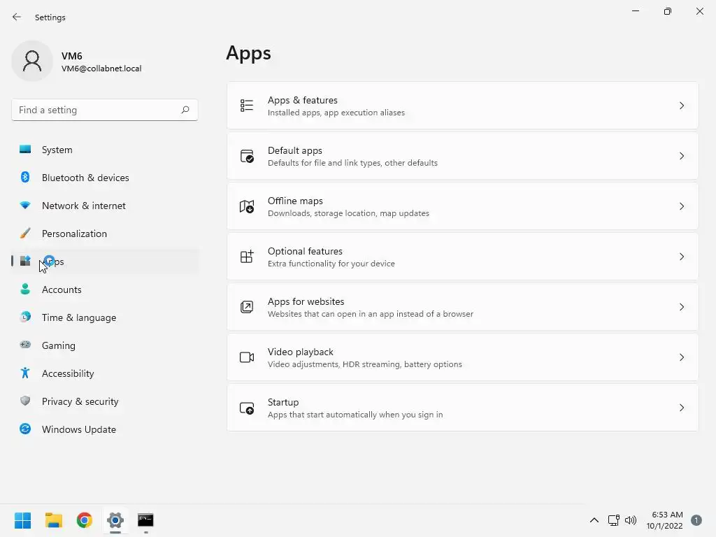Go to Network & internet settings

tap(84, 206)
